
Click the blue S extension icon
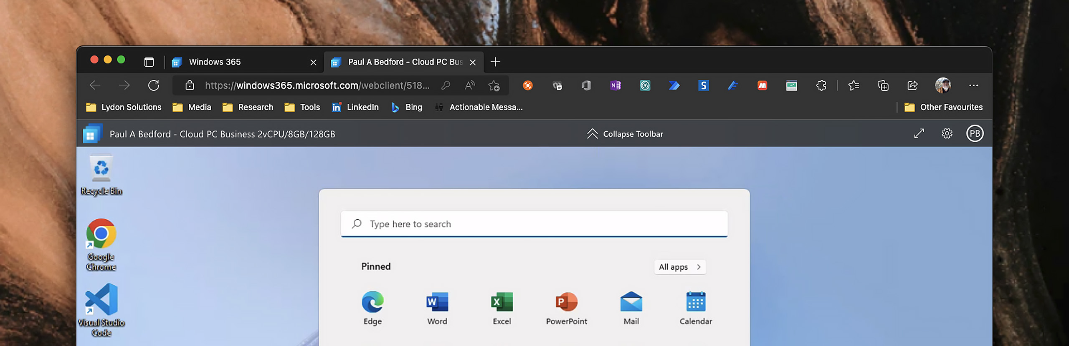pos(704,85)
